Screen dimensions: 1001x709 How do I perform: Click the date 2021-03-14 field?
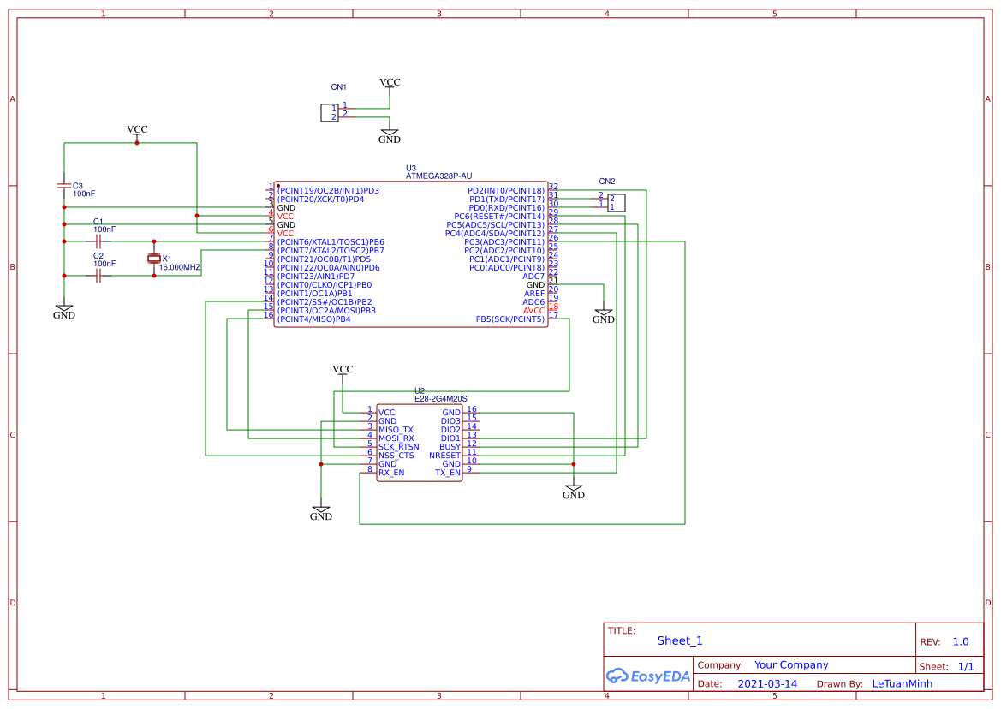tap(767, 684)
